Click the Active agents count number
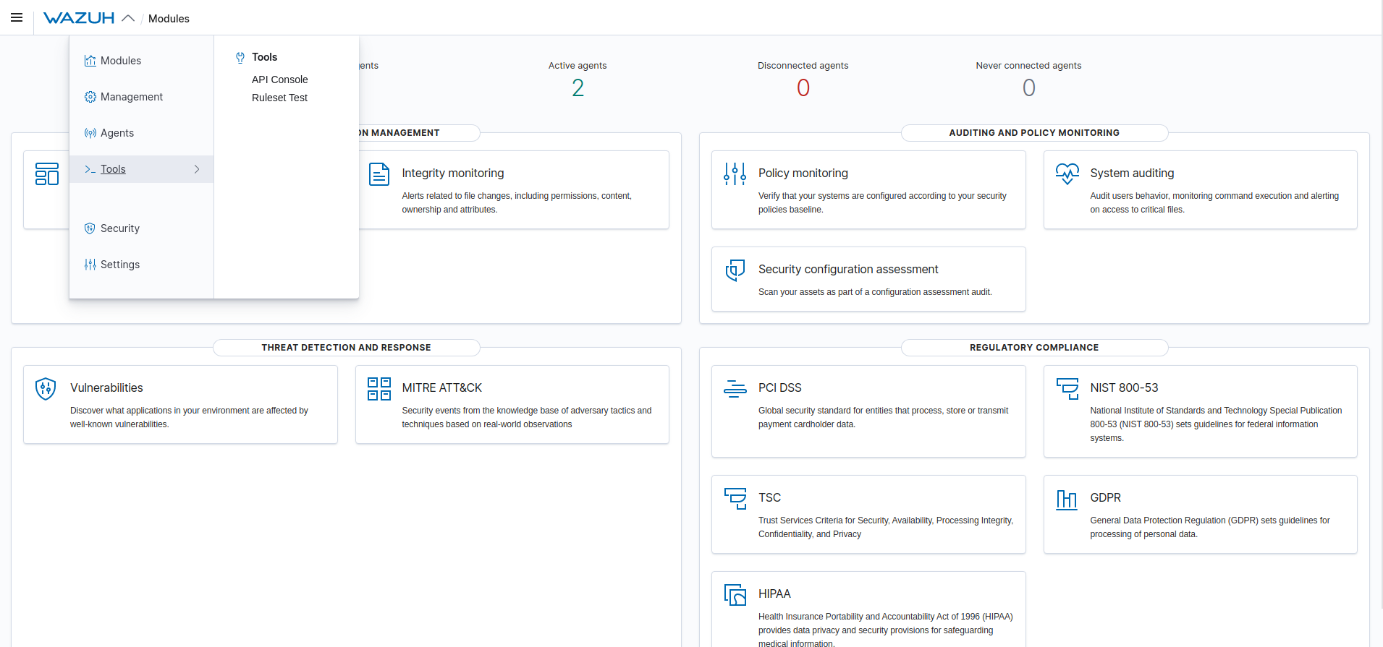 coord(578,88)
